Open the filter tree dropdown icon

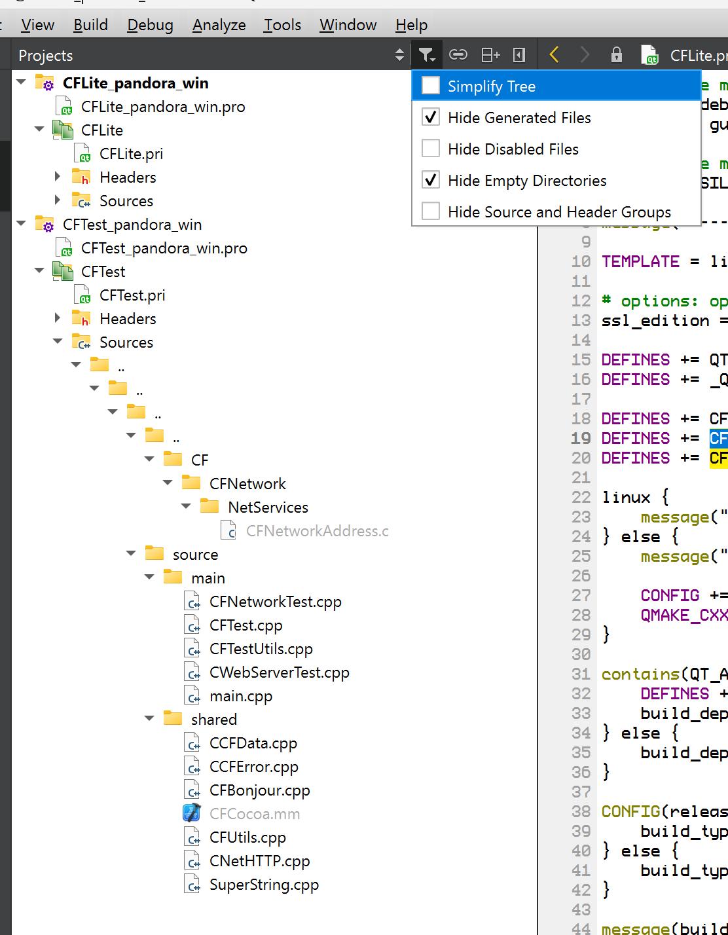coord(427,55)
